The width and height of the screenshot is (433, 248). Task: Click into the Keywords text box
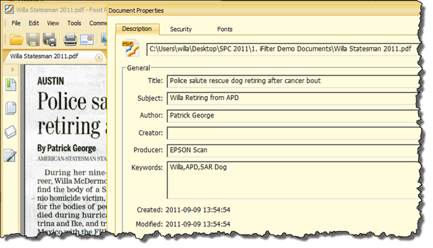[293, 180]
